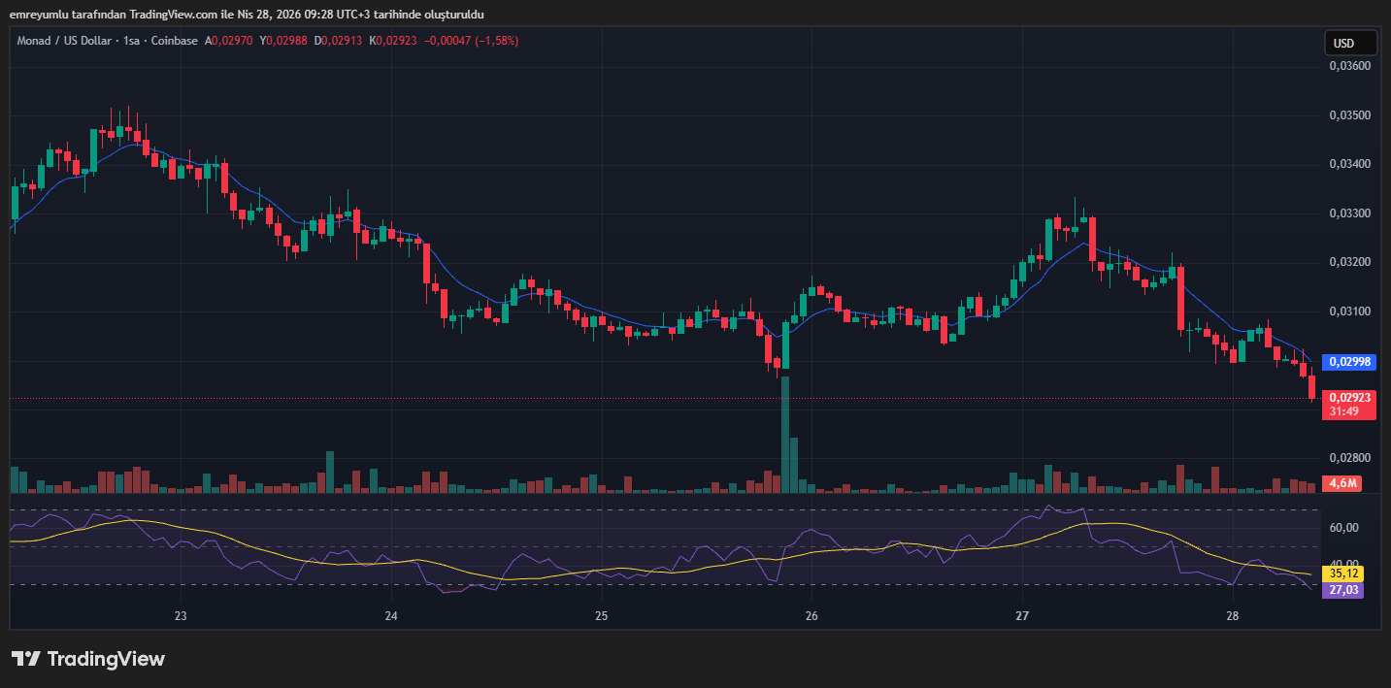
Task: Click the TradingView logo icon
Action: tap(26, 659)
